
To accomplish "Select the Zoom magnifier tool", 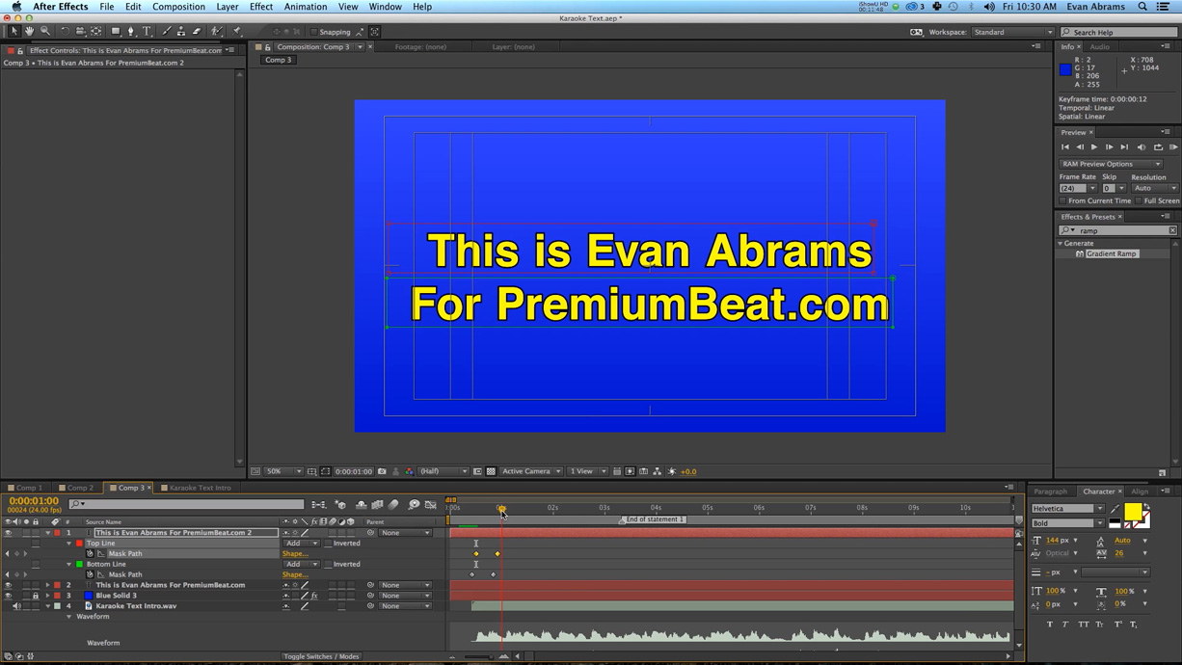I will tap(44, 32).
